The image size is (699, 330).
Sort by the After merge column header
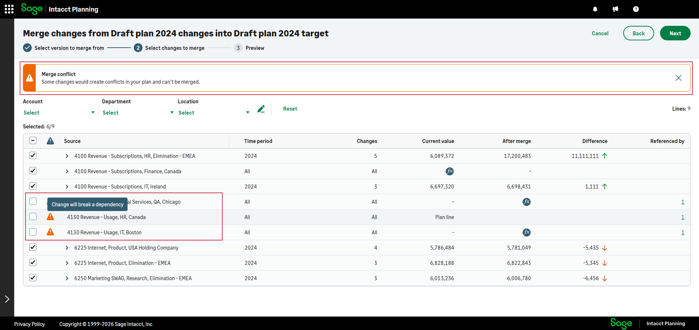516,141
